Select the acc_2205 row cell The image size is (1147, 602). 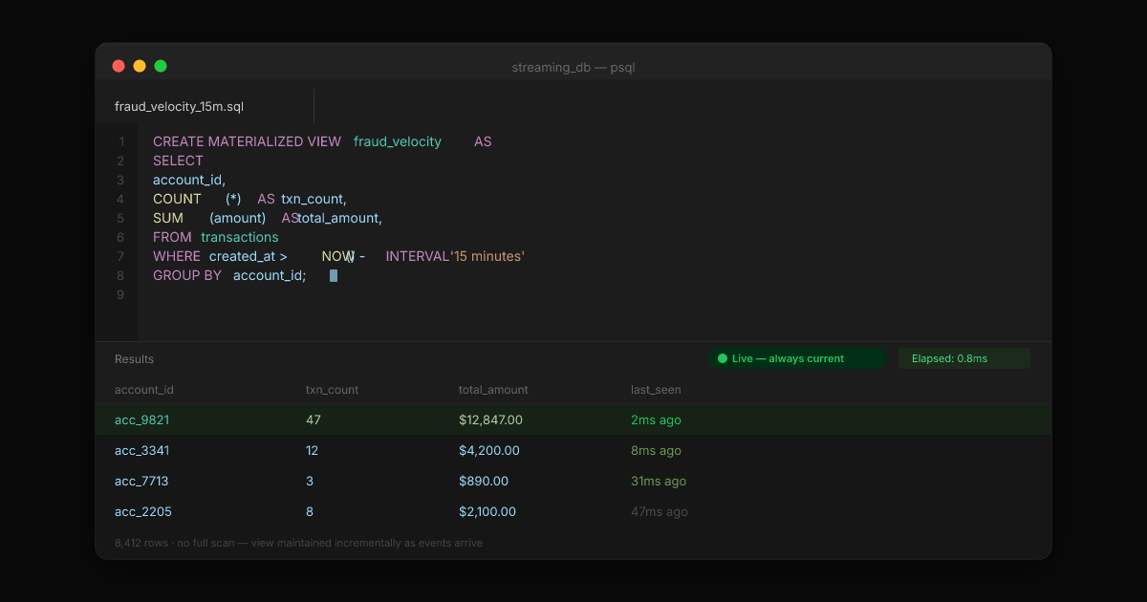(x=143, y=511)
